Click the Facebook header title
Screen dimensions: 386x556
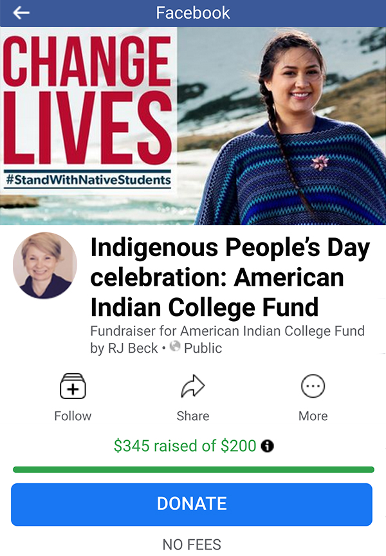193,13
